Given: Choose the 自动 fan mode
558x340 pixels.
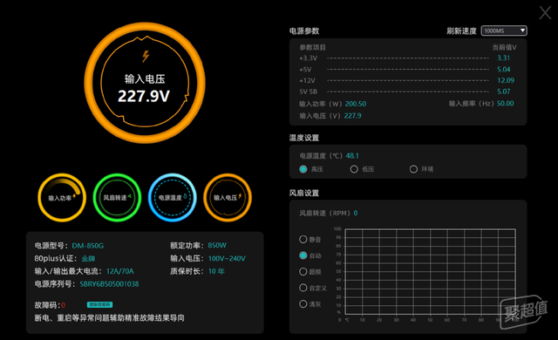Looking at the screenshot, I should [303, 255].
